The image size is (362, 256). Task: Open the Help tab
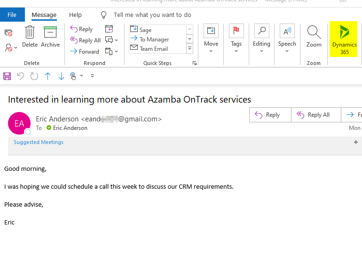[75, 15]
